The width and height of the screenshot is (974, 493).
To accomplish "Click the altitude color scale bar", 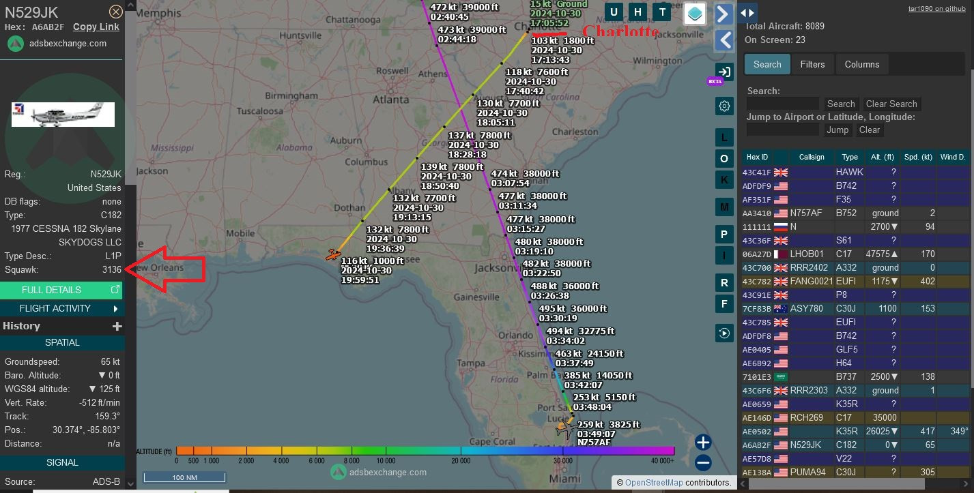I will (425, 451).
